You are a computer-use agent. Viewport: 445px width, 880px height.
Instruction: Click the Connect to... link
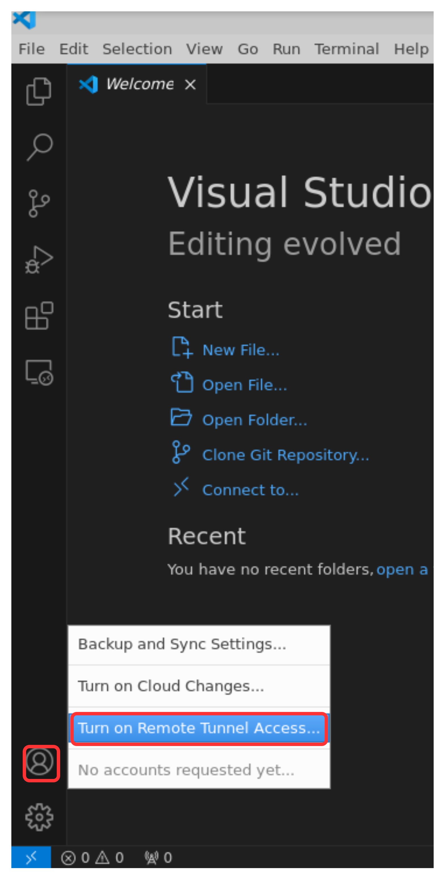[x=251, y=490]
